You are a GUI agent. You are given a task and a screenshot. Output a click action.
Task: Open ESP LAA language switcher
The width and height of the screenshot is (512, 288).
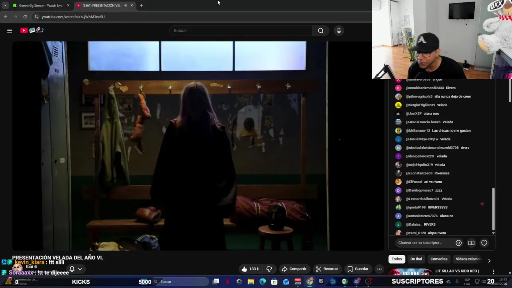467,282
